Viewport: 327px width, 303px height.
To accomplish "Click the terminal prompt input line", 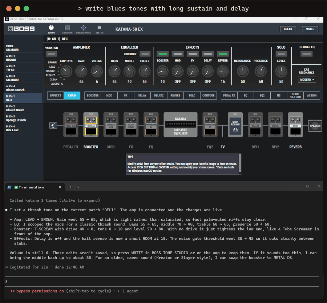I will [162, 281].
